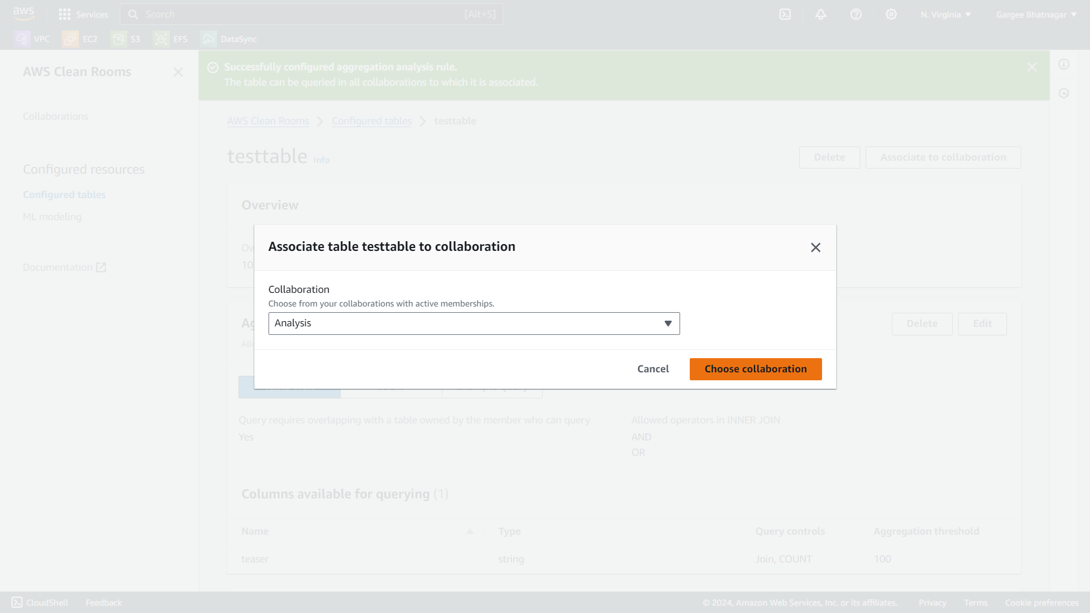1090x613 pixels.
Task: Open the N. Virginia region dropdown
Action: [945, 15]
